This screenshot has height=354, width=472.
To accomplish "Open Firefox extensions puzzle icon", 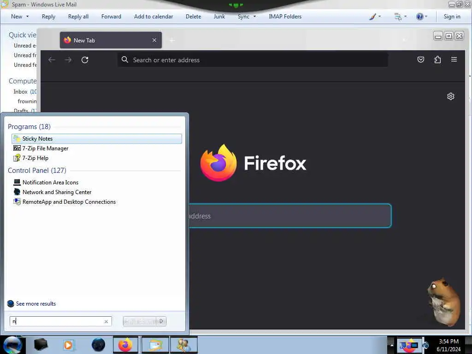I will [x=437, y=59].
